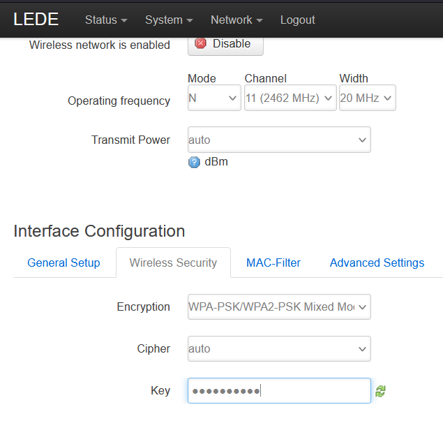Open the Status menu

[x=105, y=20]
